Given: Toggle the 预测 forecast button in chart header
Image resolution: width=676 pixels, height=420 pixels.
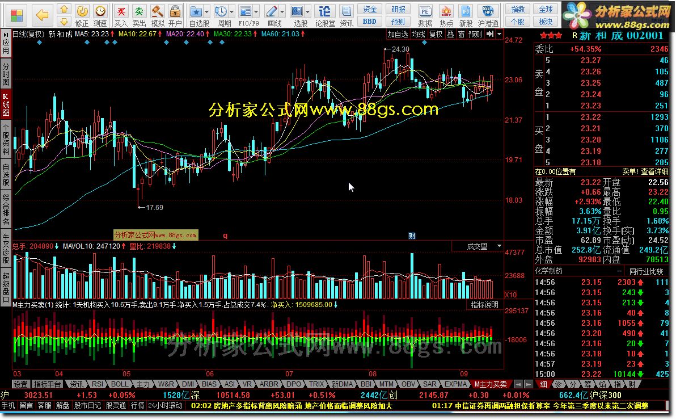Looking at the screenshot, I should click(475, 34).
